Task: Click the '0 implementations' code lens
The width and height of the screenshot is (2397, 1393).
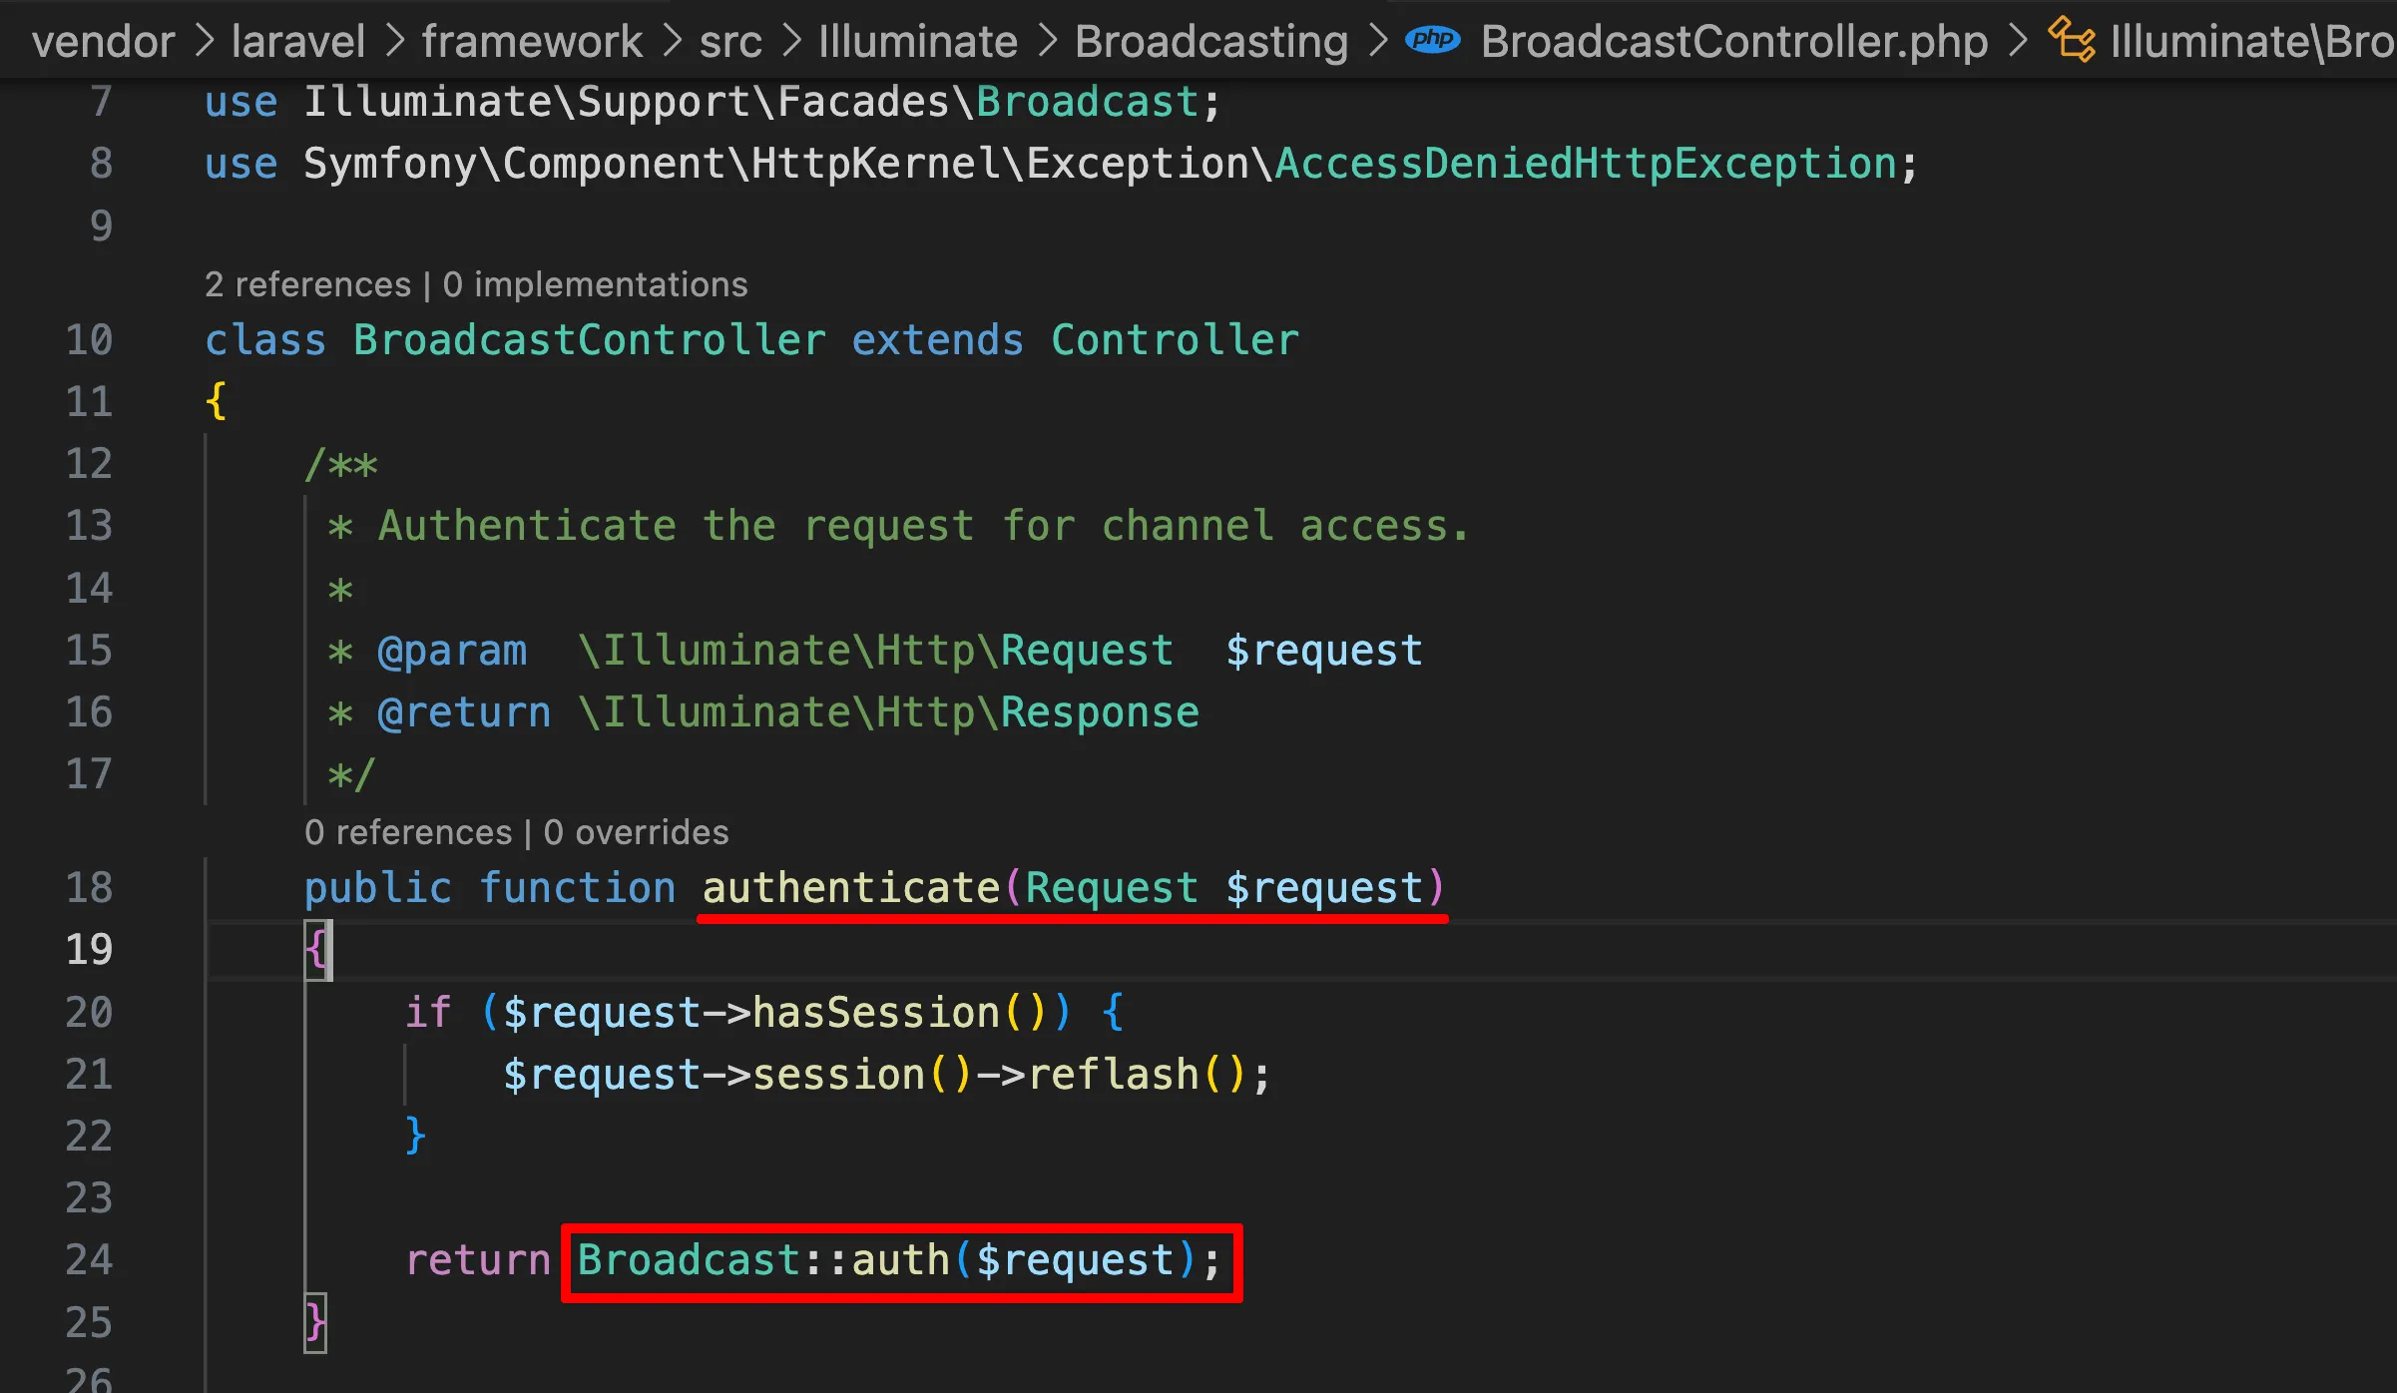Action: 595,284
